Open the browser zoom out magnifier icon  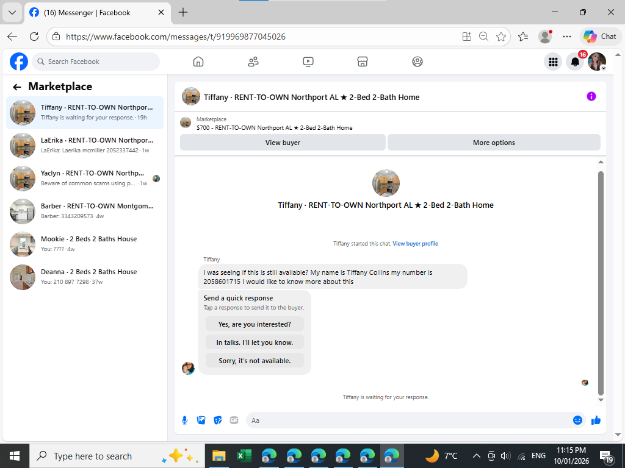[483, 37]
